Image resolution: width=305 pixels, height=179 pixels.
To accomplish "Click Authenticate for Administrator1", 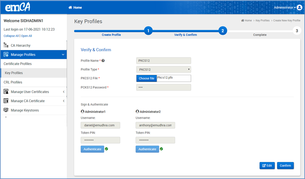I will [92, 149].
